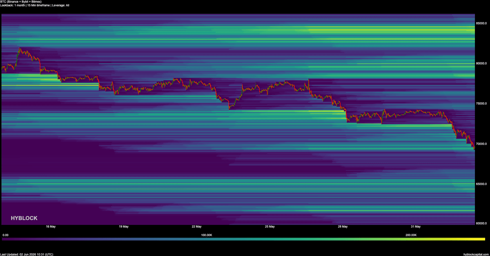Open the hyblockcapital.com link
The image size is (490, 256).
pyautogui.click(x=476, y=254)
